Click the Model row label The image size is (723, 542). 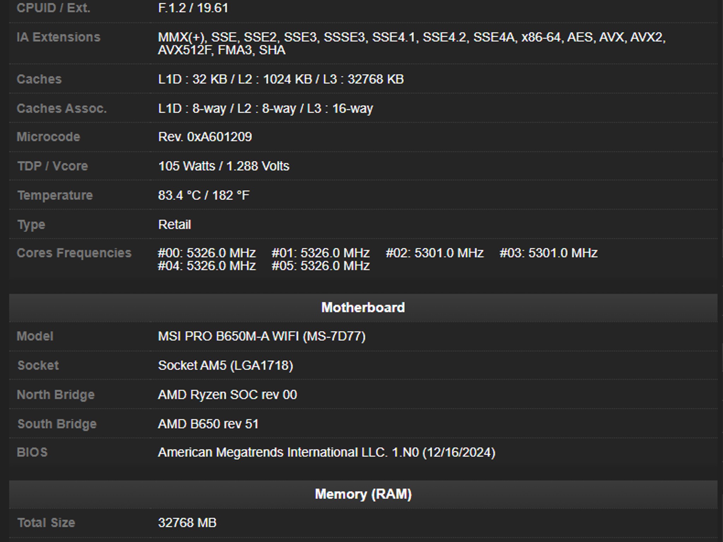tap(35, 336)
